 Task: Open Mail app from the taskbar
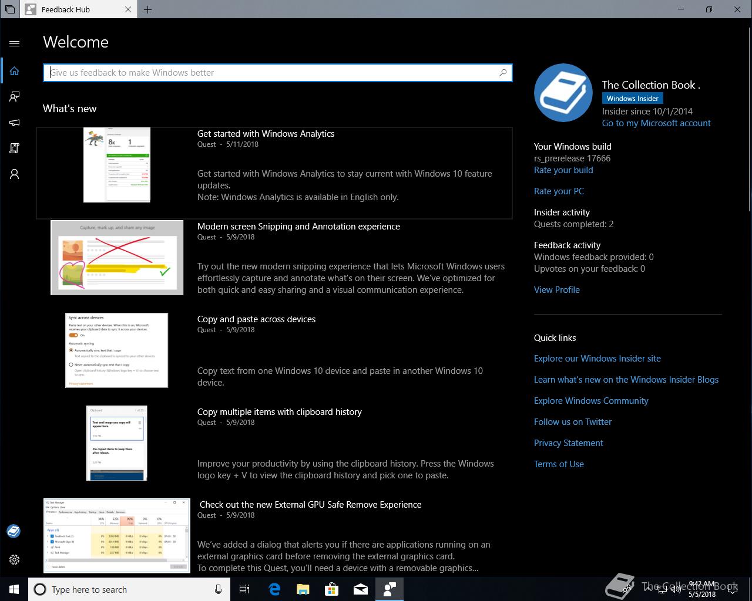(x=360, y=589)
